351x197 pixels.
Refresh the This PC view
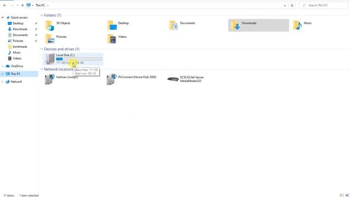pos(292,5)
